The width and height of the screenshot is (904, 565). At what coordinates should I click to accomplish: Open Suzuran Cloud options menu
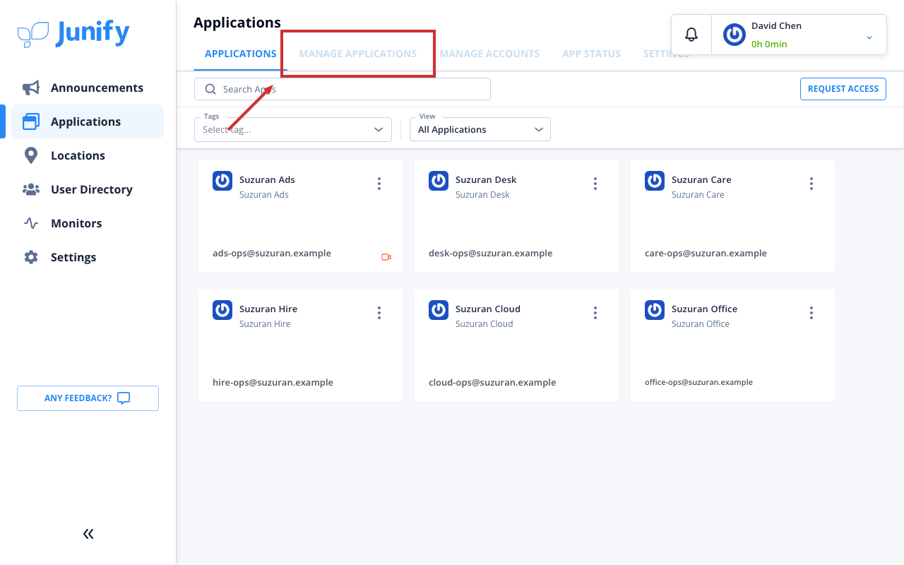[x=595, y=313]
